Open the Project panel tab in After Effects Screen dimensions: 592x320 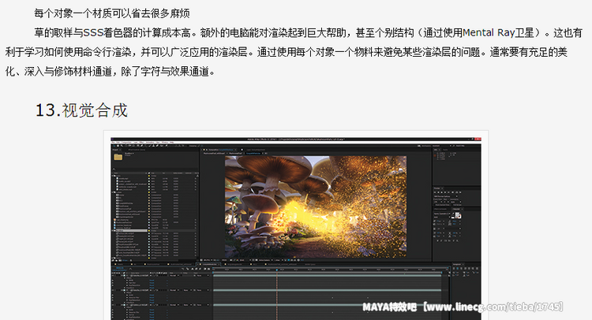[115, 150]
